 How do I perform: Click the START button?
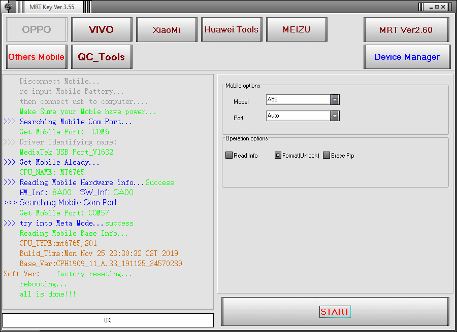pyautogui.click(x=335, y=312)
